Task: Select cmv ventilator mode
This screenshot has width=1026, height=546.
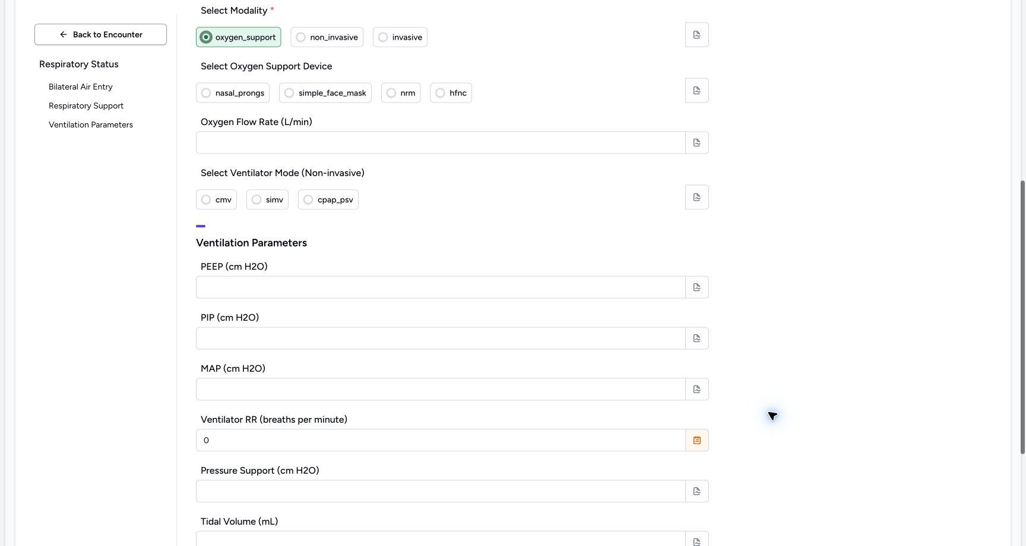Action: [x=217, y=200]
